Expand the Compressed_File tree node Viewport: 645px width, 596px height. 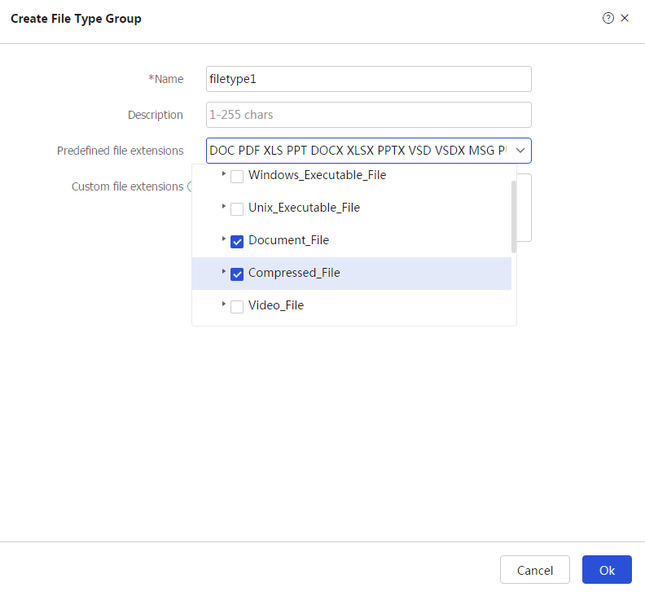point(223,271)
